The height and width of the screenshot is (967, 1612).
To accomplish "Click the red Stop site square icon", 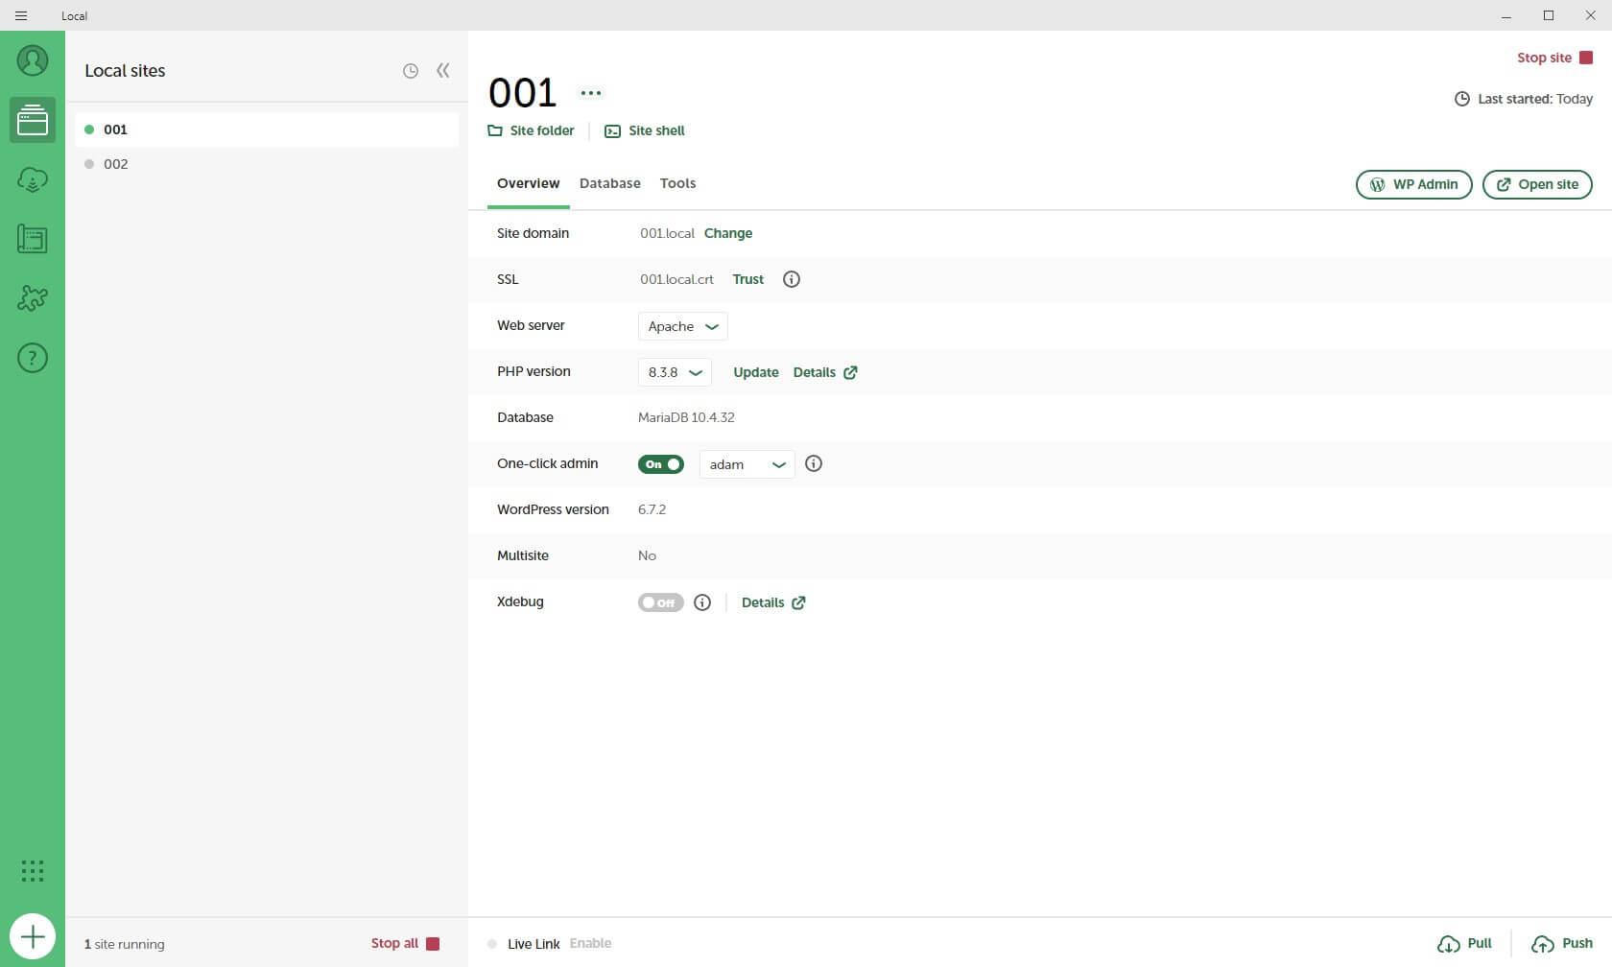I will coord(1586,58).
